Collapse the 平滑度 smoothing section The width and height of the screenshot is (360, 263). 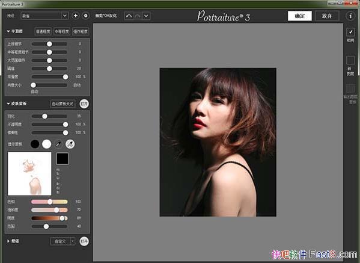tap(8, 31)
